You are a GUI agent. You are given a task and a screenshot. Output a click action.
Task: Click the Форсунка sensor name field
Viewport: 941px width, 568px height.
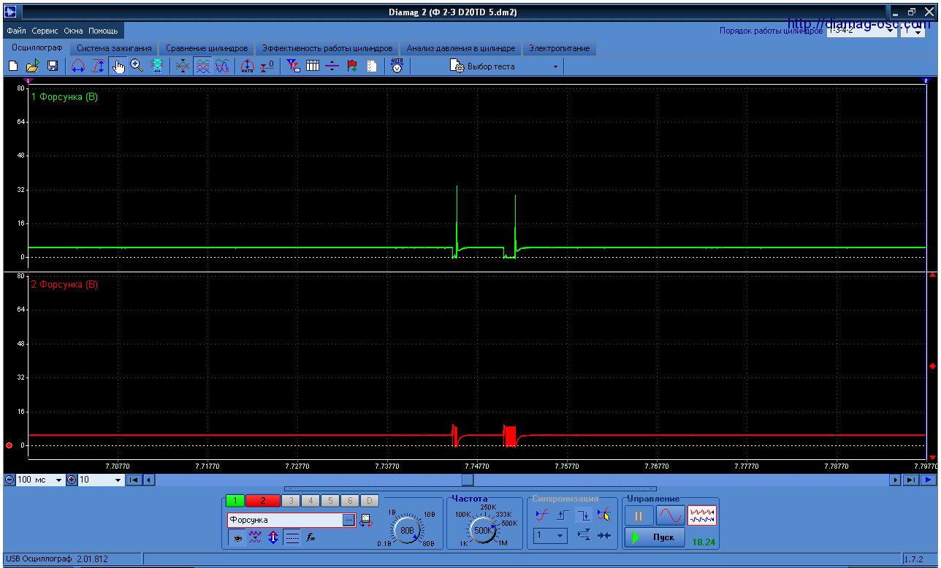(x=285, y=520)
